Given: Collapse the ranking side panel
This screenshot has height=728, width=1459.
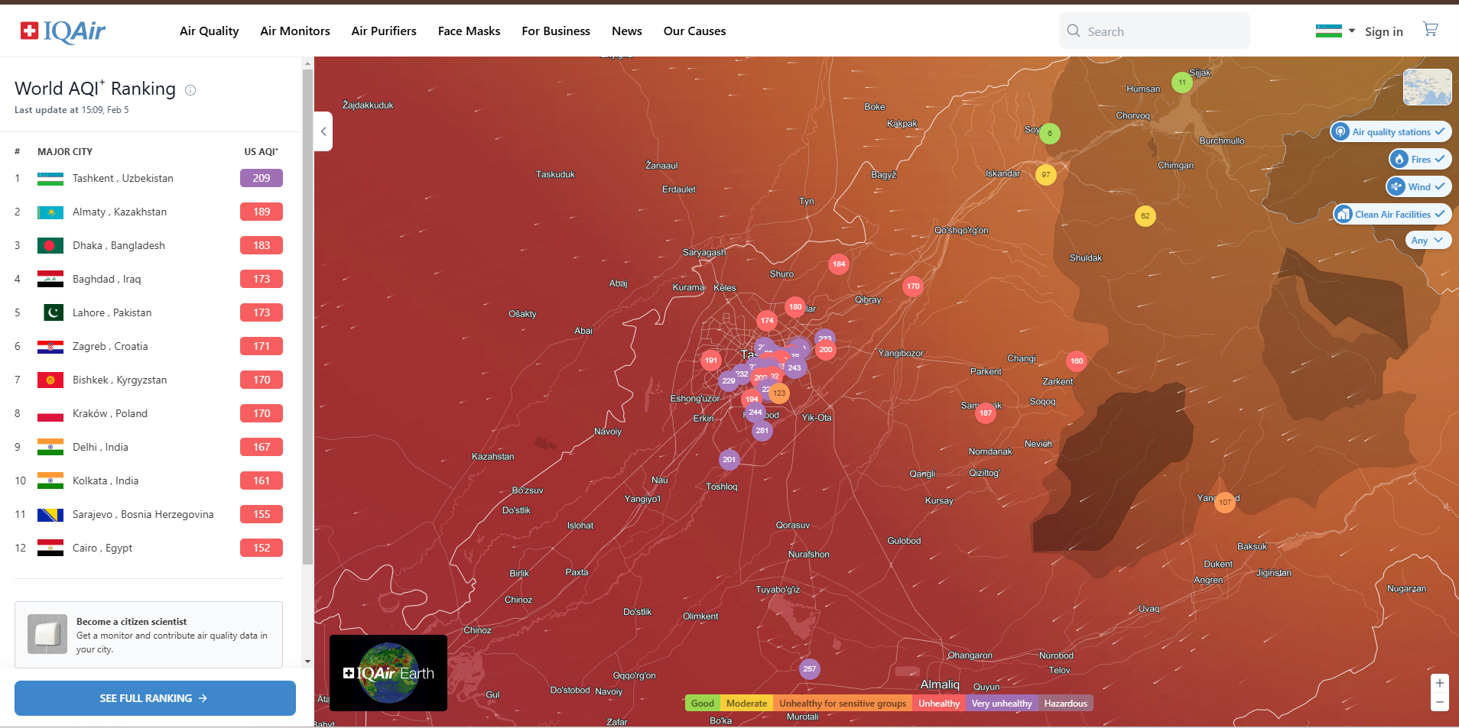Looking at the screenshot, I should [323, 131].
